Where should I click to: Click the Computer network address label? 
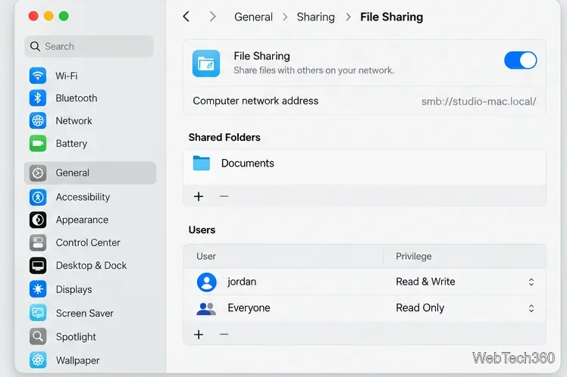click(x=255, y=101)
